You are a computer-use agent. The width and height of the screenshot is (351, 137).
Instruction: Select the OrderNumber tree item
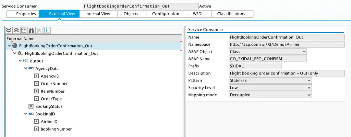(x=54, y=84)
